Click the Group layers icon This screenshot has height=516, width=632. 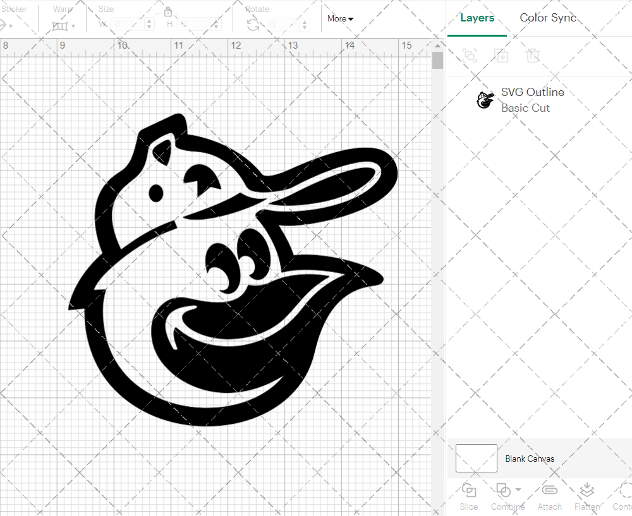469,56
